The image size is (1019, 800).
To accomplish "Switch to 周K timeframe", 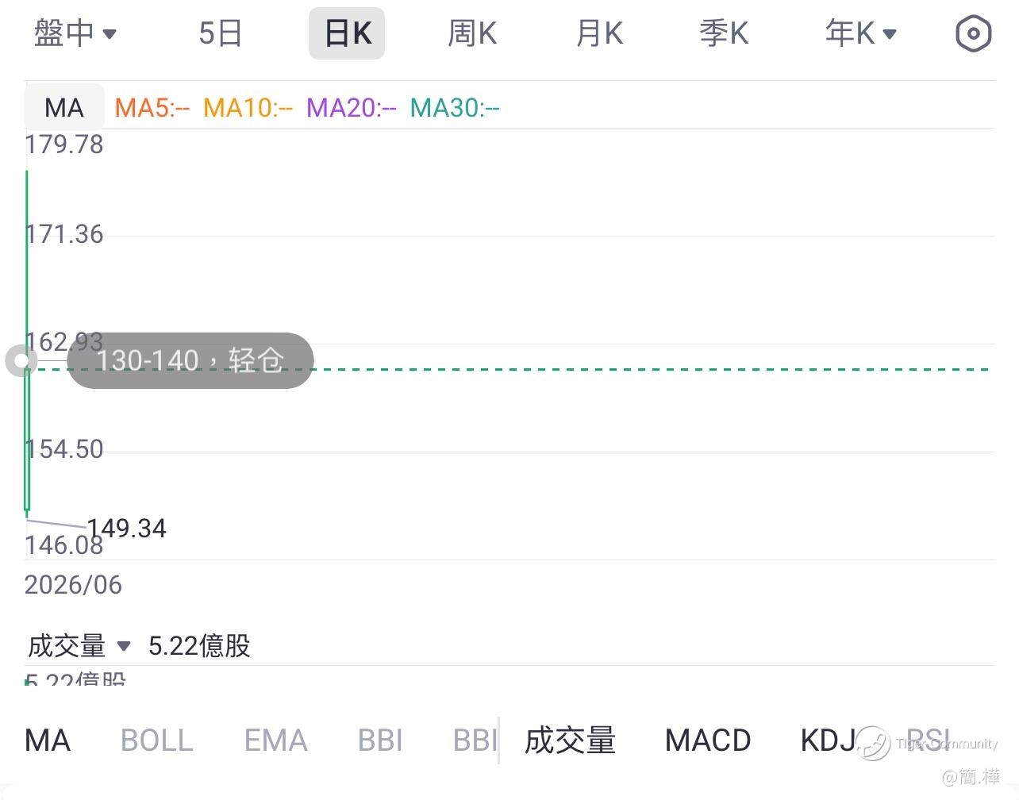I will click(x=472, y=33).
